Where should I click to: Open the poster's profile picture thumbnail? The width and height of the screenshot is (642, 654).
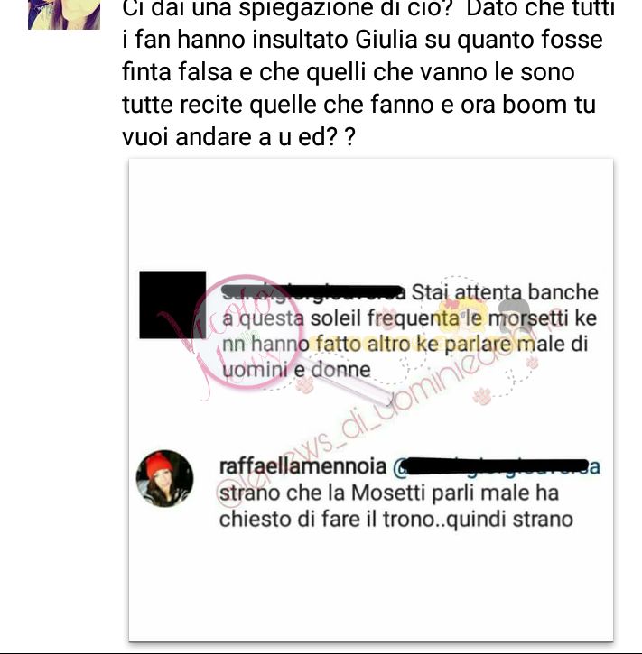[64, 14]
